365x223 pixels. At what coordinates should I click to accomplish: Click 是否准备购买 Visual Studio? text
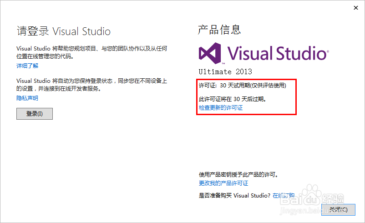pos(234,196)
